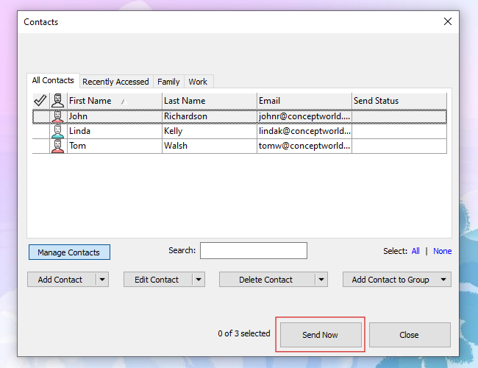Click the Edit Contact button
Viewport: 478px width, 368px height.
coord(158,280)
